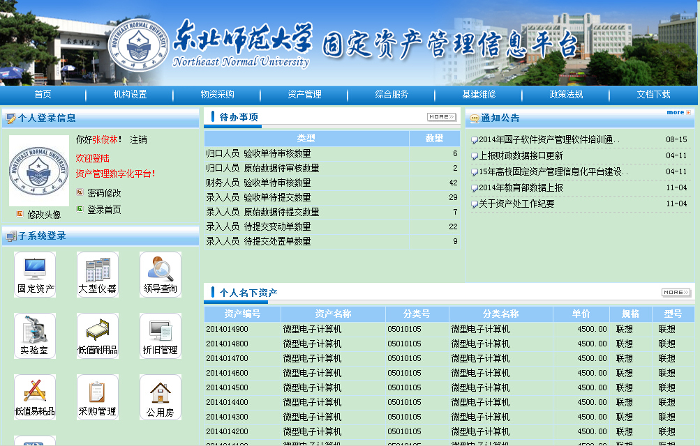Click the icon beside 登录首页
This screenshot has height=446, width=700.
tap(80, 208)
